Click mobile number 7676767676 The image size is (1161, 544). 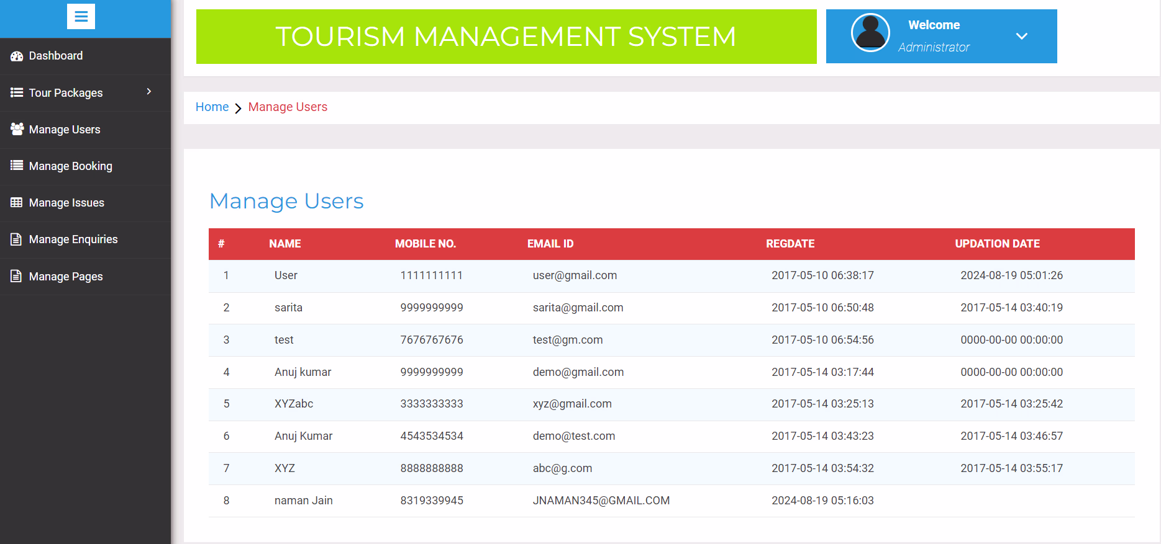point(431,340)
